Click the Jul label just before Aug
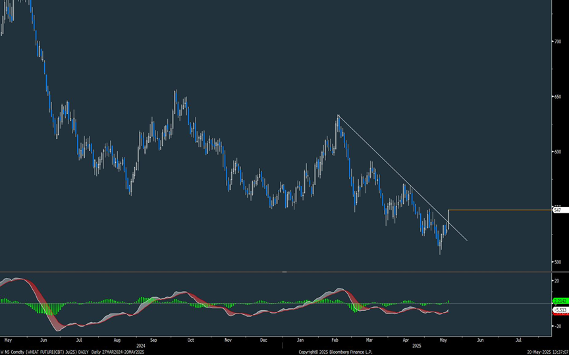The height and width of the screenshot is (355, 569). point(79,340)
